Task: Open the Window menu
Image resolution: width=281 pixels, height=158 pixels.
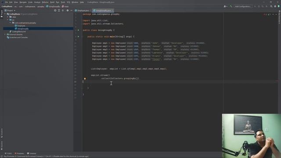Action: tap(75, 2)
